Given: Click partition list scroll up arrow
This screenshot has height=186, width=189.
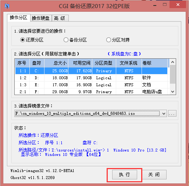Looking at the screenshot, I should coord(173,62).
